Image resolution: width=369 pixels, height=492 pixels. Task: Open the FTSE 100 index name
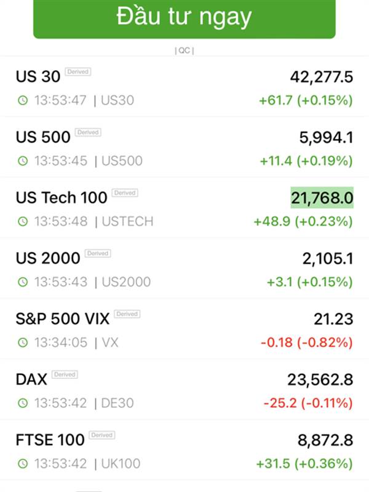(50, 440)
